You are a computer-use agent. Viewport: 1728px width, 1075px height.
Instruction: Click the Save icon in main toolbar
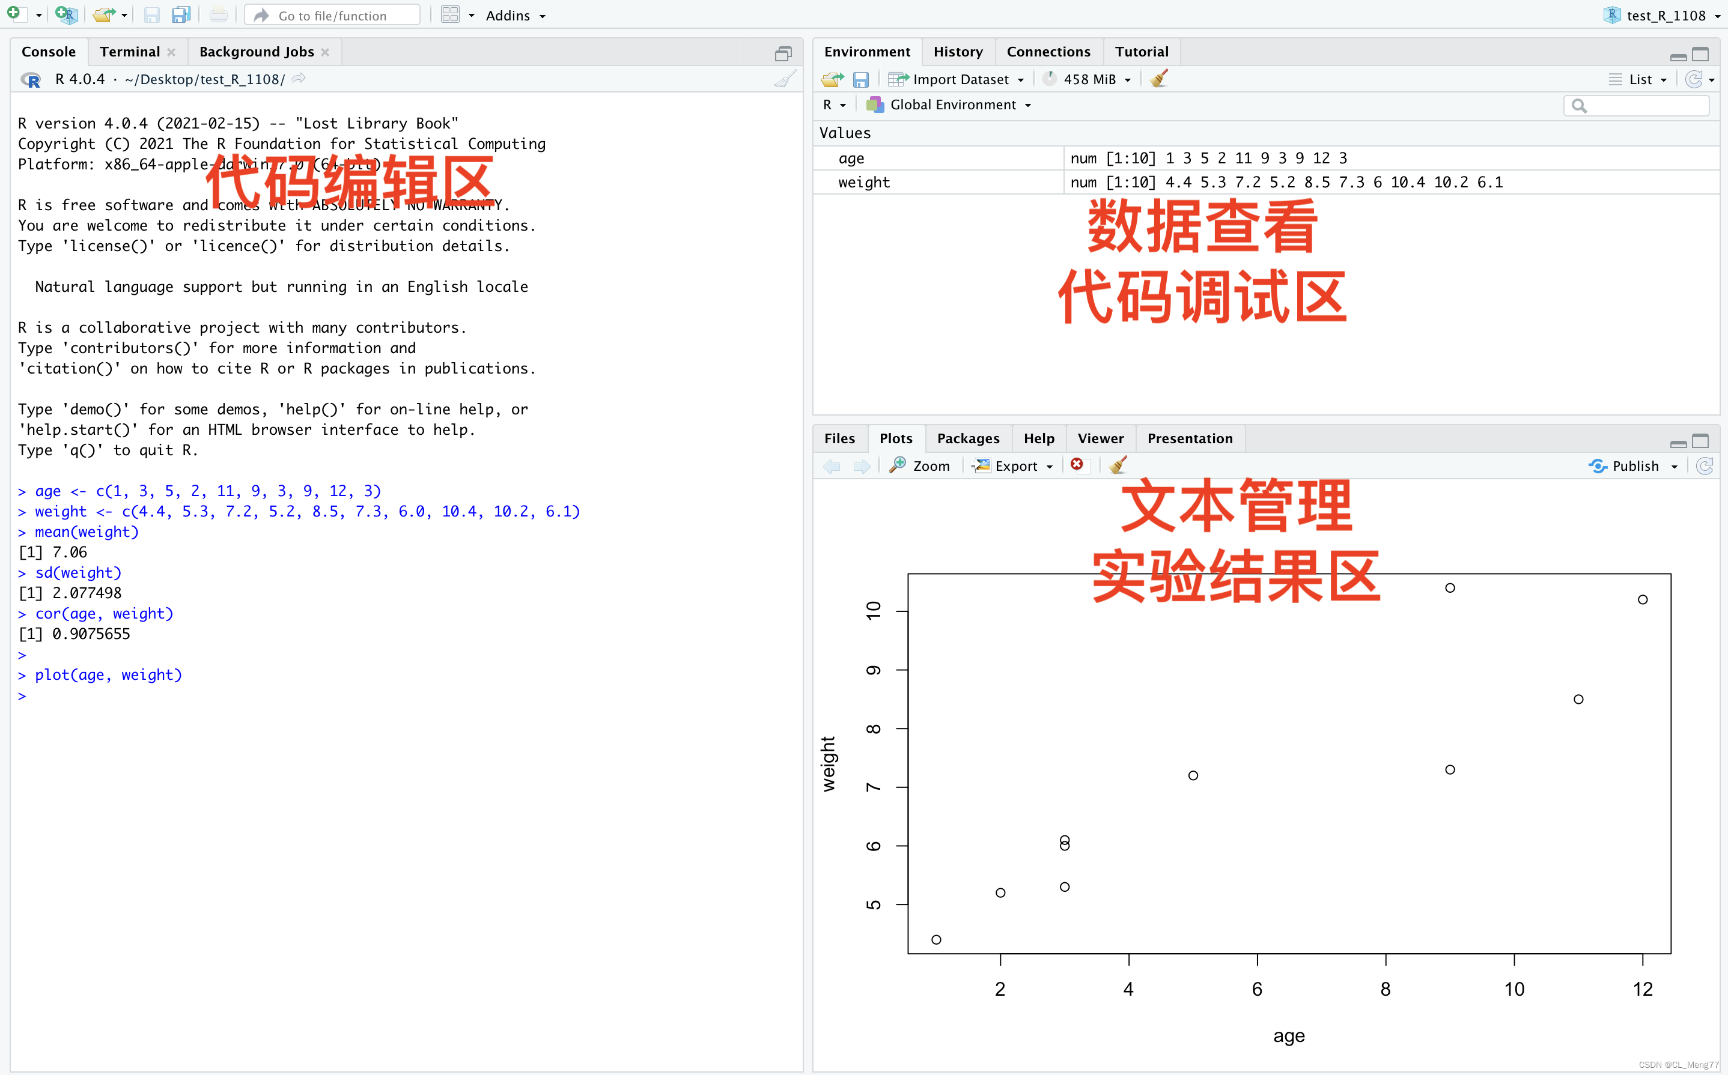pos(151,14)
